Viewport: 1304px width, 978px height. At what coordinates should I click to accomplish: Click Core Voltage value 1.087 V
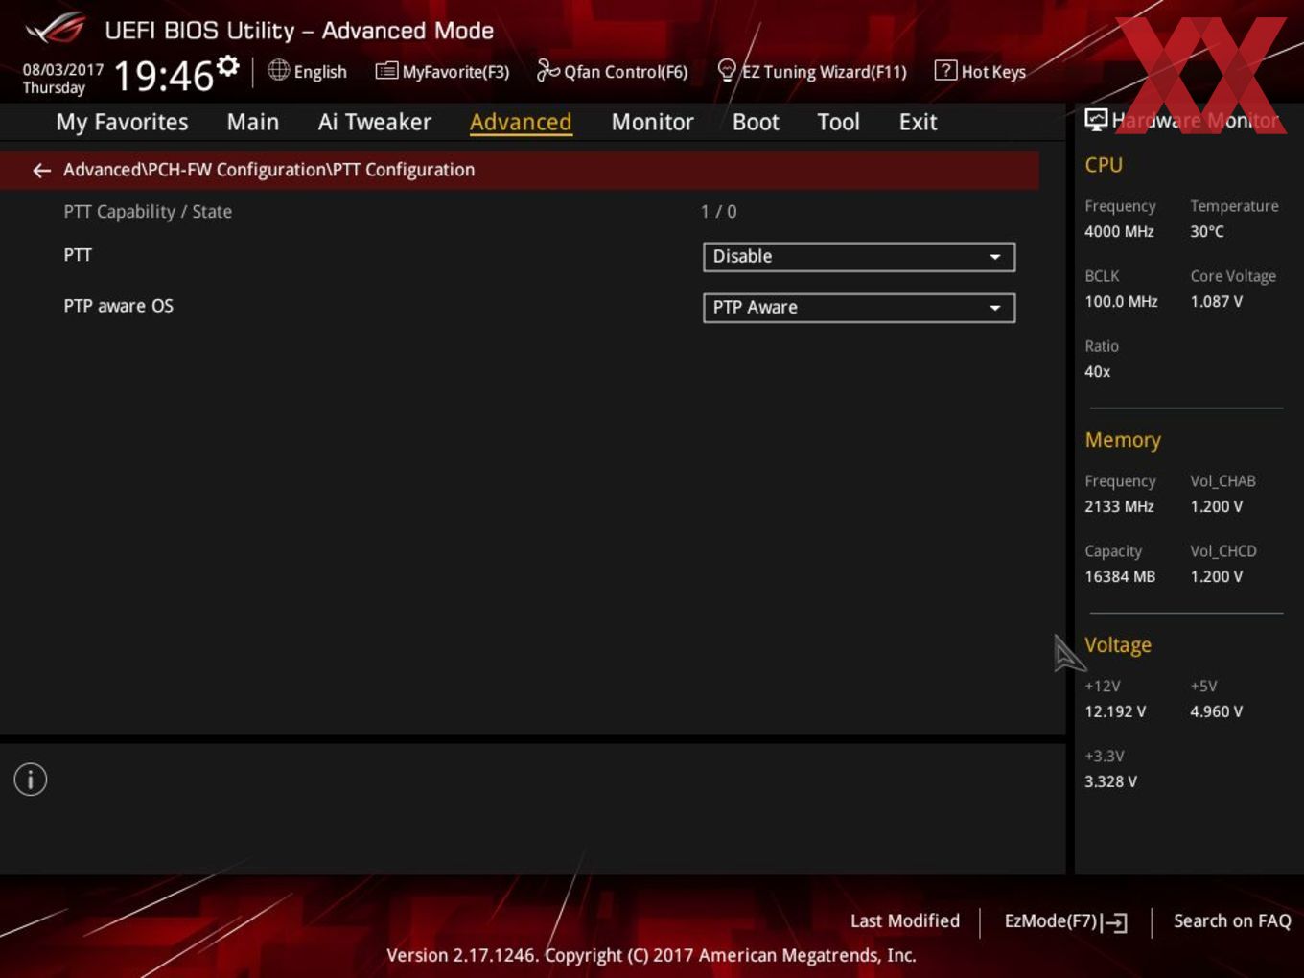tap(1216, 301)
